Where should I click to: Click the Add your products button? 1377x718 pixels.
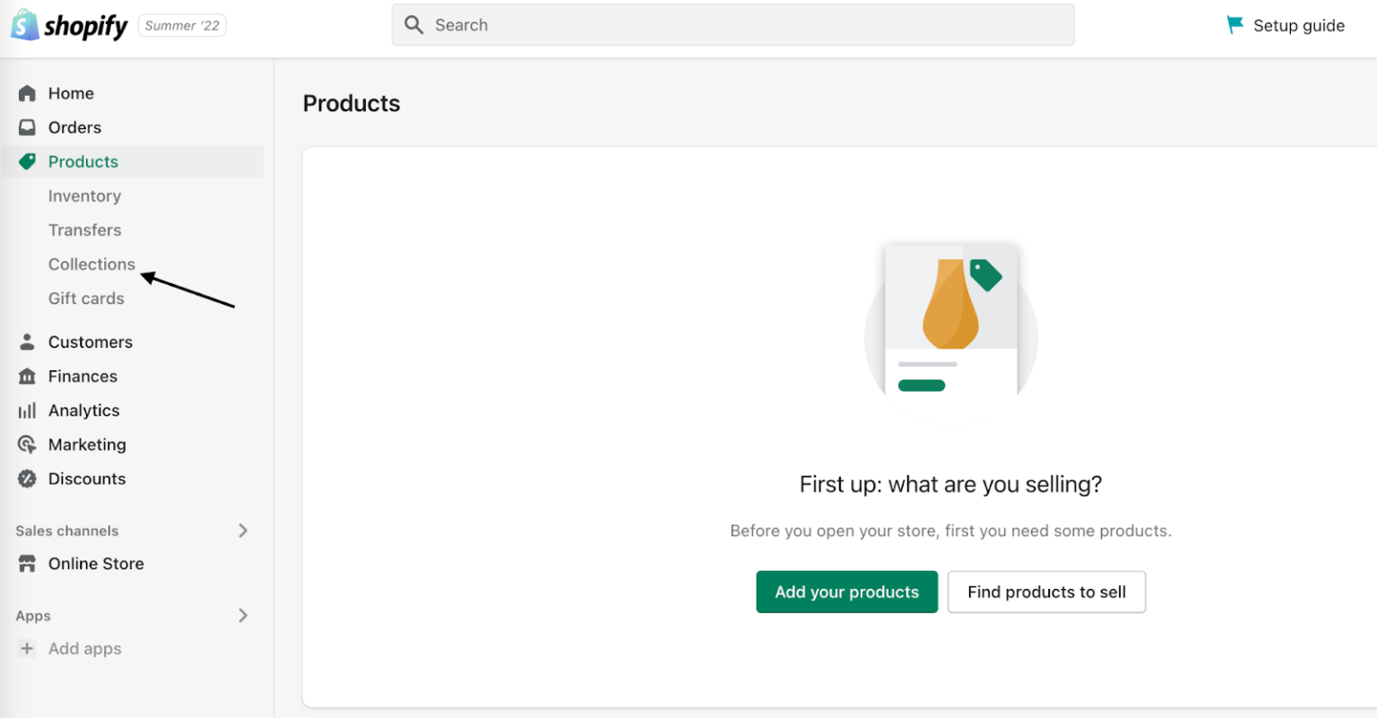(x=846, y=592)
